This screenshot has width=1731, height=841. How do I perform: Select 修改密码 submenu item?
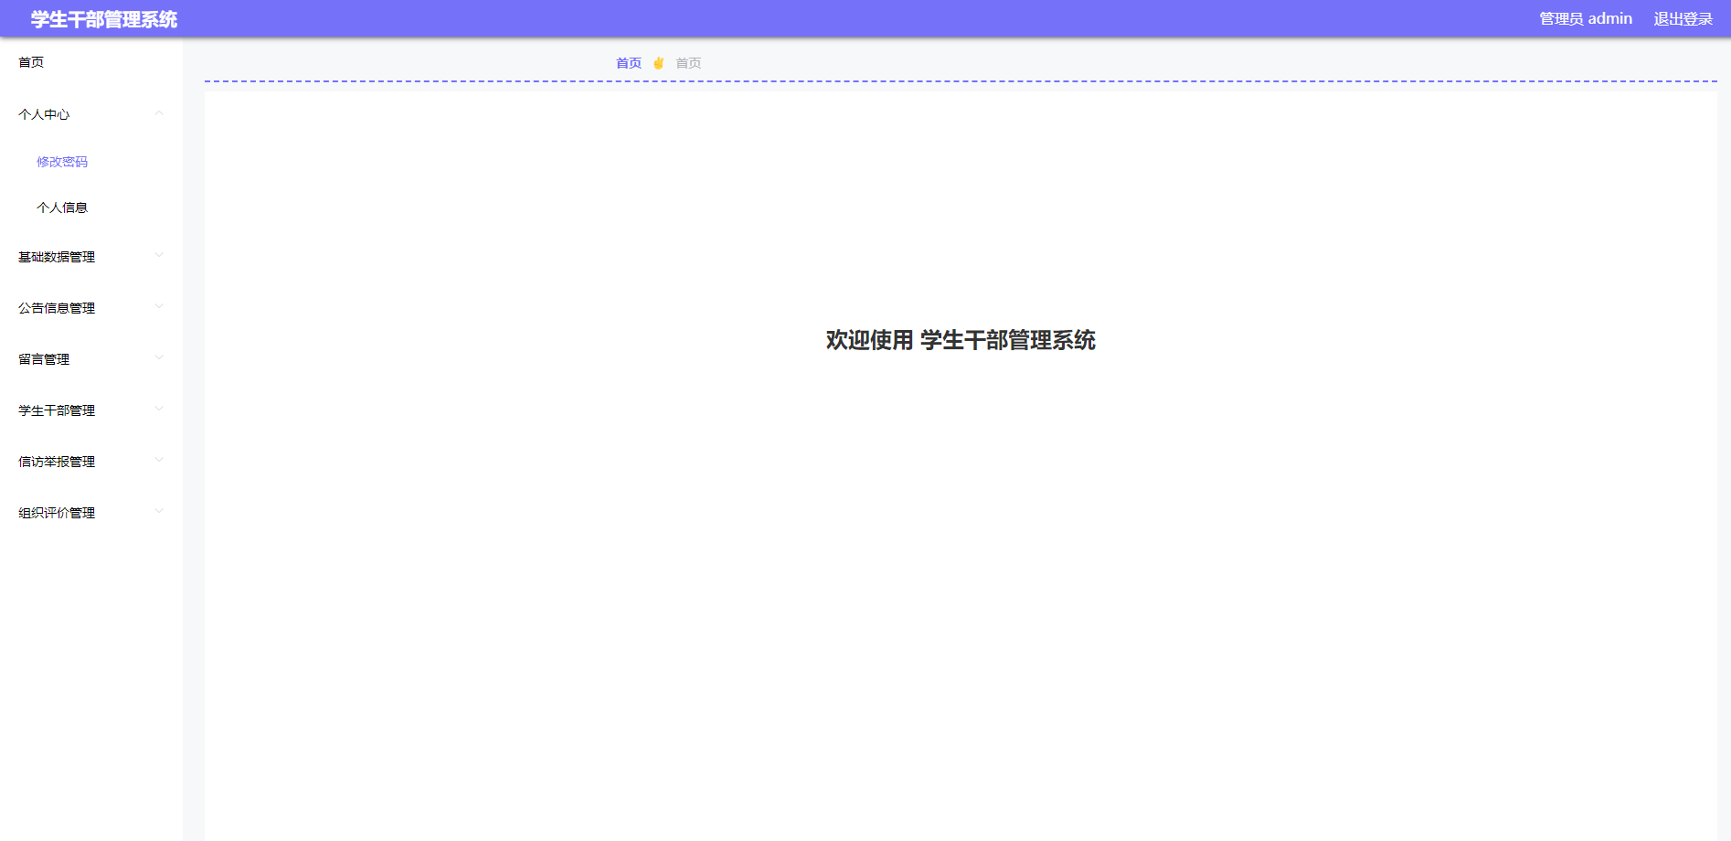tap(62, 162)
